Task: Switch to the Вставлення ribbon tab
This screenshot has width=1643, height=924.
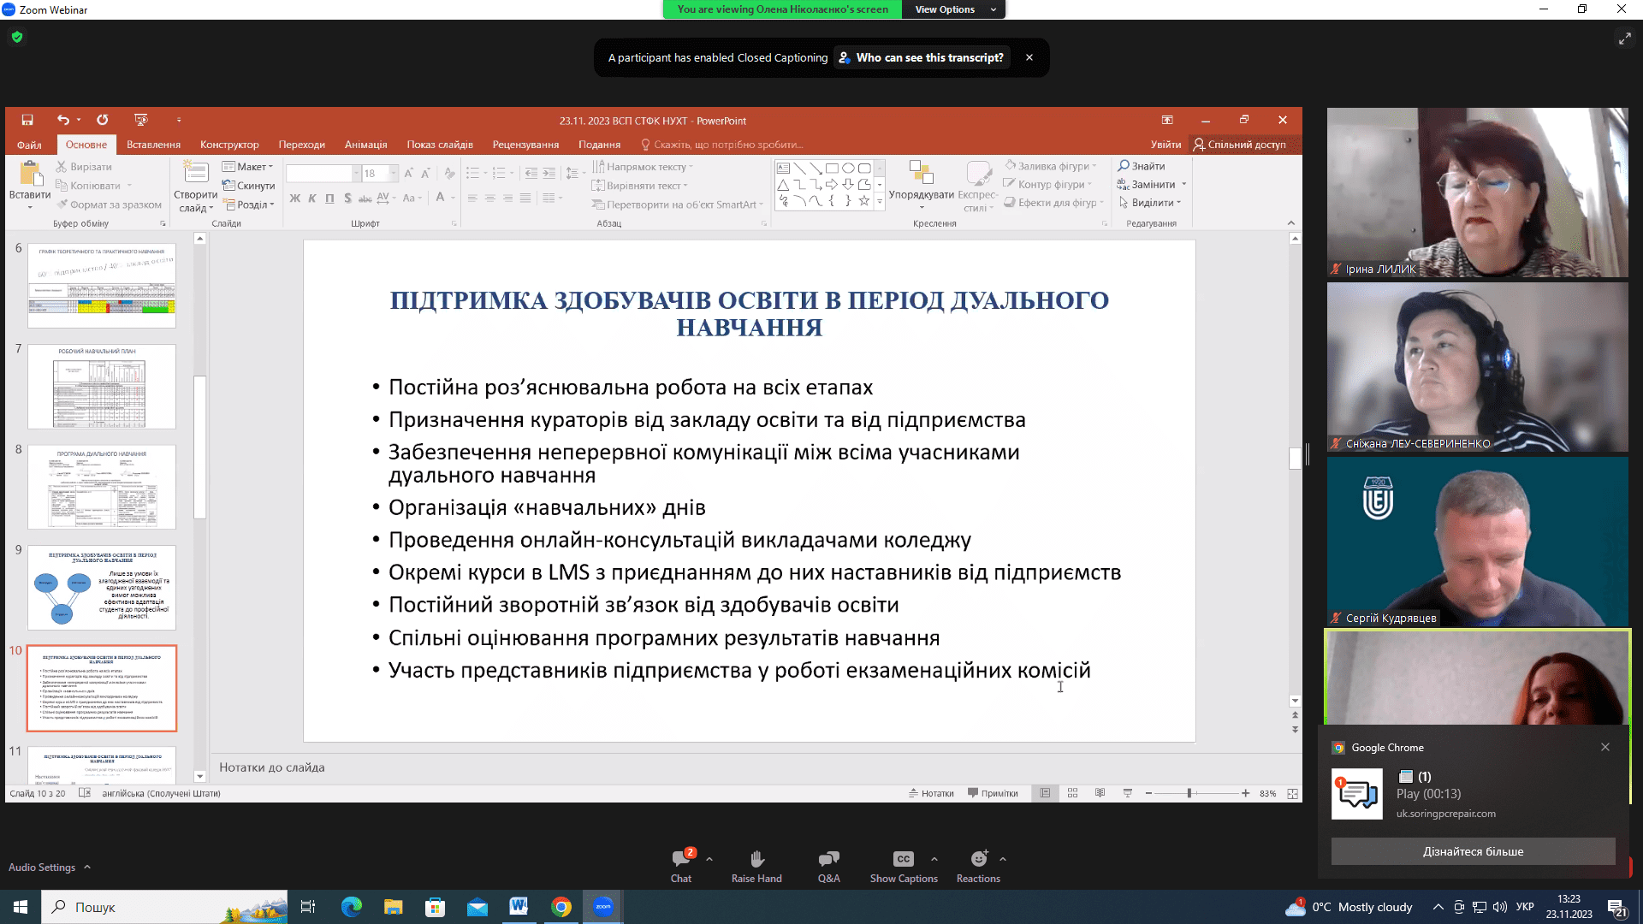Action: [153, 145]
